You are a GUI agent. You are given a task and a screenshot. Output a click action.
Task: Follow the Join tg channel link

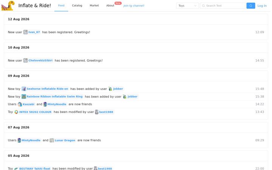134,6
